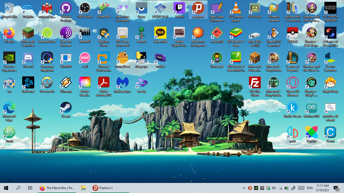Expand the hidden system tray icons chevron
Screen dimensions: 344x193
coord(244,188)
